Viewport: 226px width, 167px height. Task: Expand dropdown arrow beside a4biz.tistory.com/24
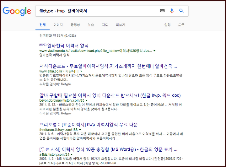coord(72,154)
